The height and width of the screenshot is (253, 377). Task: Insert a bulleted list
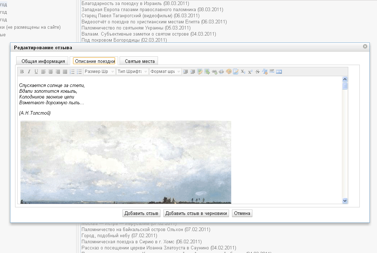point(79,72)
